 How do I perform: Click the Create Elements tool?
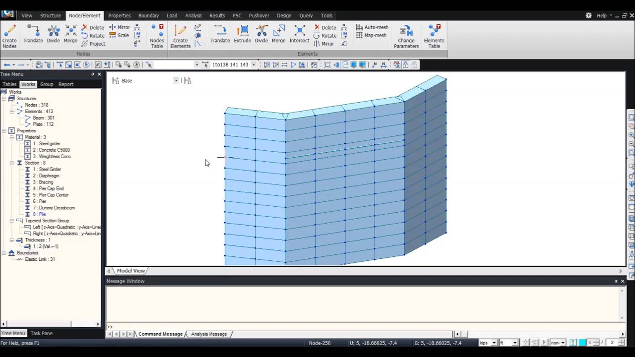coord(180,36)
